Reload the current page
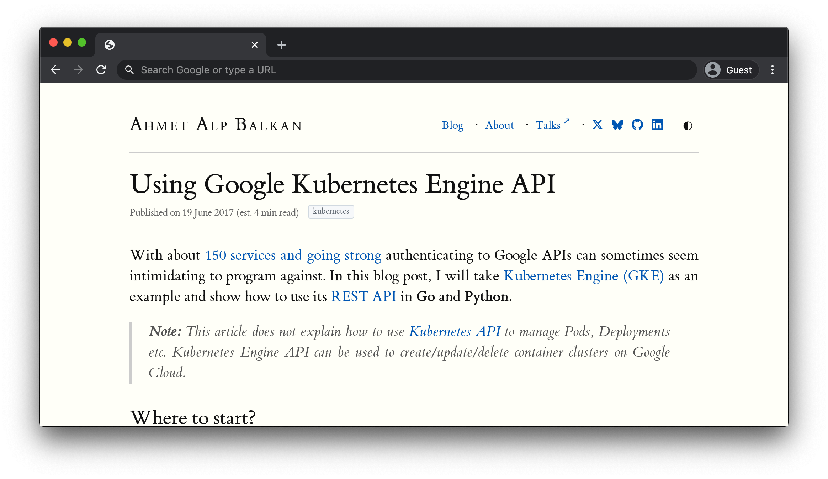Image resolution: width=828 pixels, height=479 pixels. pos(101,70)
